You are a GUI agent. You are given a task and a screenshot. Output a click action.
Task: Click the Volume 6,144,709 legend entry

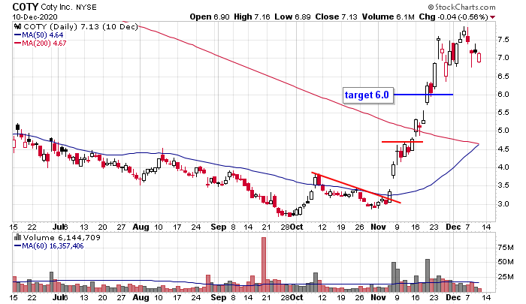[x=62, y=237]
